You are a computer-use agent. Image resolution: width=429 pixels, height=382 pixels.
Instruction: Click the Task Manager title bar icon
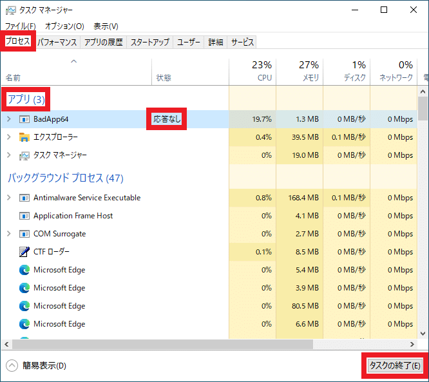point(11,10)
